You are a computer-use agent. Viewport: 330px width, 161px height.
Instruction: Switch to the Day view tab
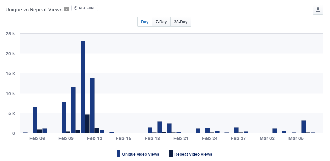pos(145,22)
